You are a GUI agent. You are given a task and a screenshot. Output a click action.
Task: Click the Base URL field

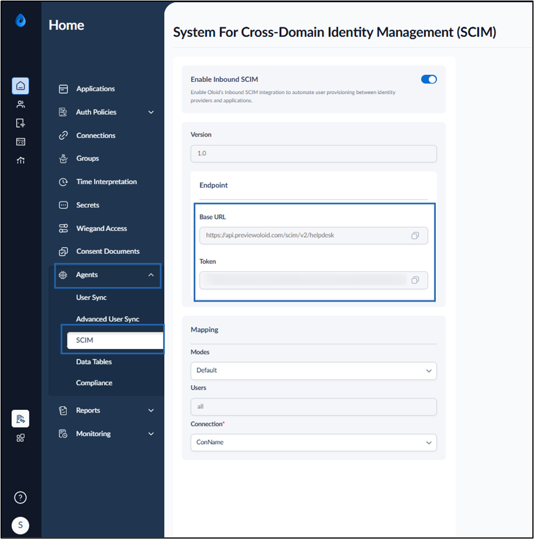coord(313,236)
